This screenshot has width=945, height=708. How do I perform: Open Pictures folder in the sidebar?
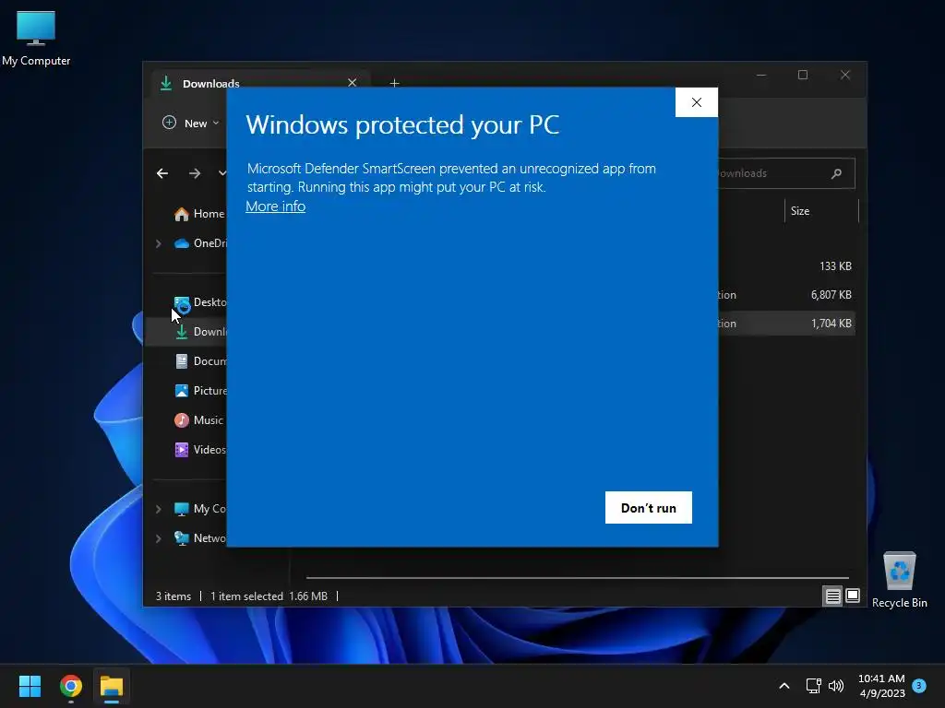199,391
